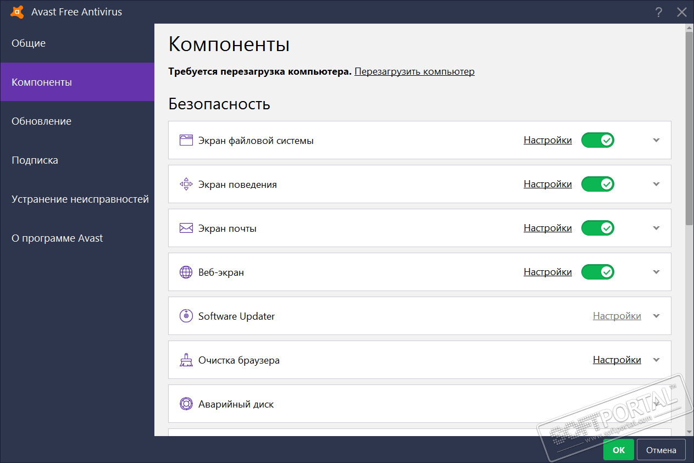Open Настройки for Экран файловой системы
The image size is (694, 463).
click(548, 140)
